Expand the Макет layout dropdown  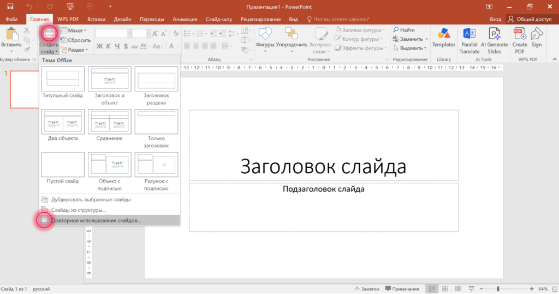pyautogui.click(x=74, y=30)
